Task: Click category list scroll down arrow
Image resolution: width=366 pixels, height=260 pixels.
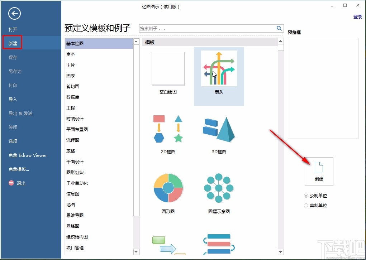Action: point(136,252)
